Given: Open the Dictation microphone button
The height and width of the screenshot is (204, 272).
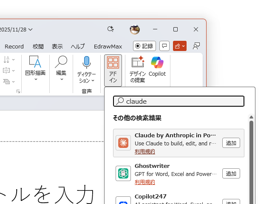Looking at the screenshot, I should coord(86,62).
